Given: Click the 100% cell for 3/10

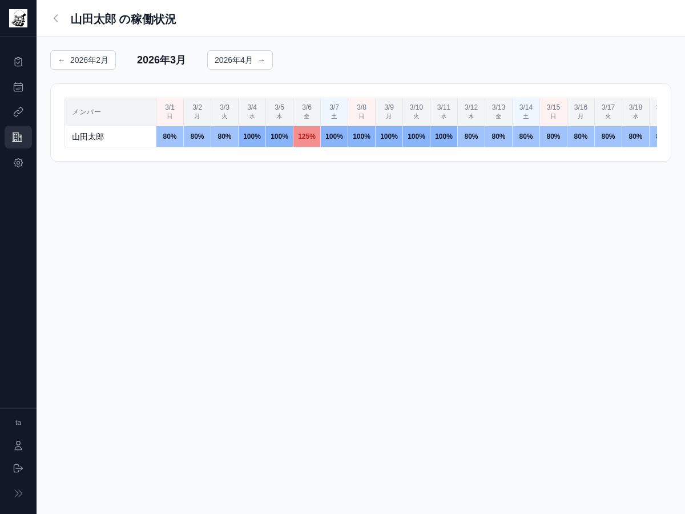Looking at the screenshot, I should pyautogui.click(x=416, y=136).
